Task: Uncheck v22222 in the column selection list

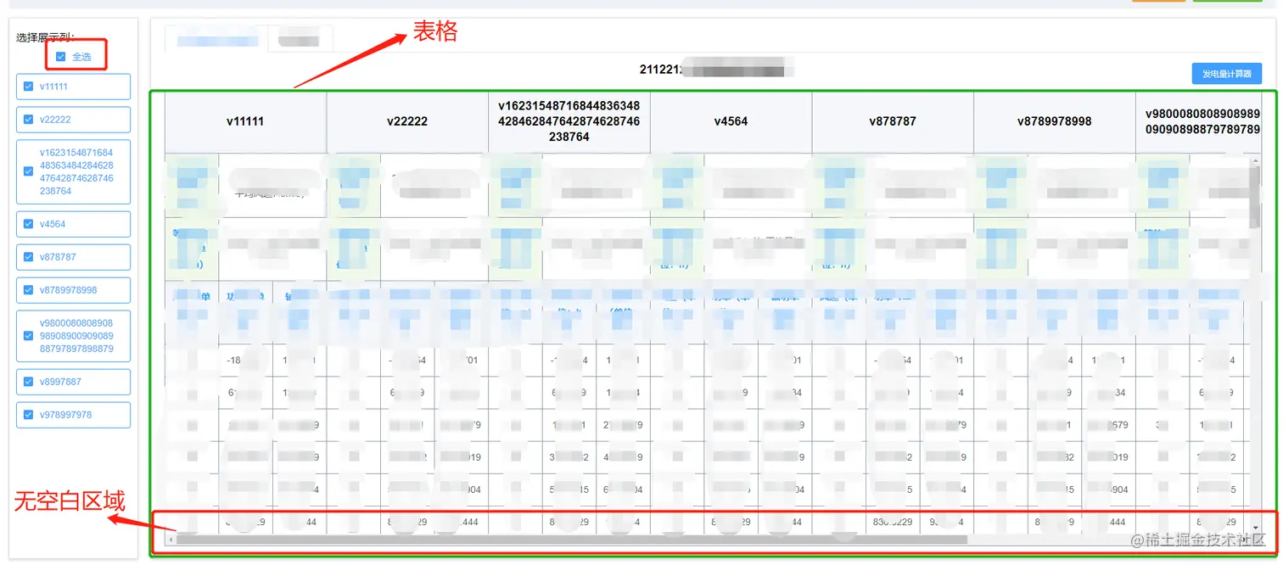Action: point(29,120)
